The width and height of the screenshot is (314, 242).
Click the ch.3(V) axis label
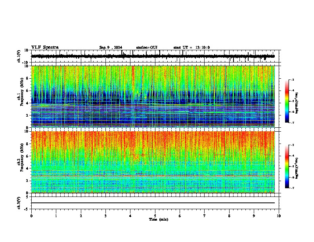point(19,203)
